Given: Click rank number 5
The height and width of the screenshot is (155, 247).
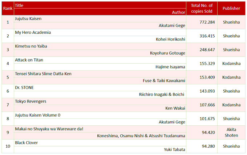Looking at the screenshot, I should point(8,77).
